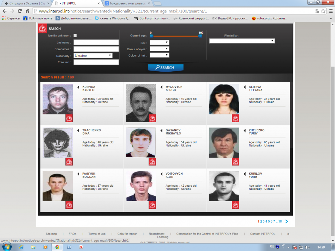Viewport: 335px width, 251px height.
Task: Open the I.UA моя почта bookmark
Action: tap(38, 18)
